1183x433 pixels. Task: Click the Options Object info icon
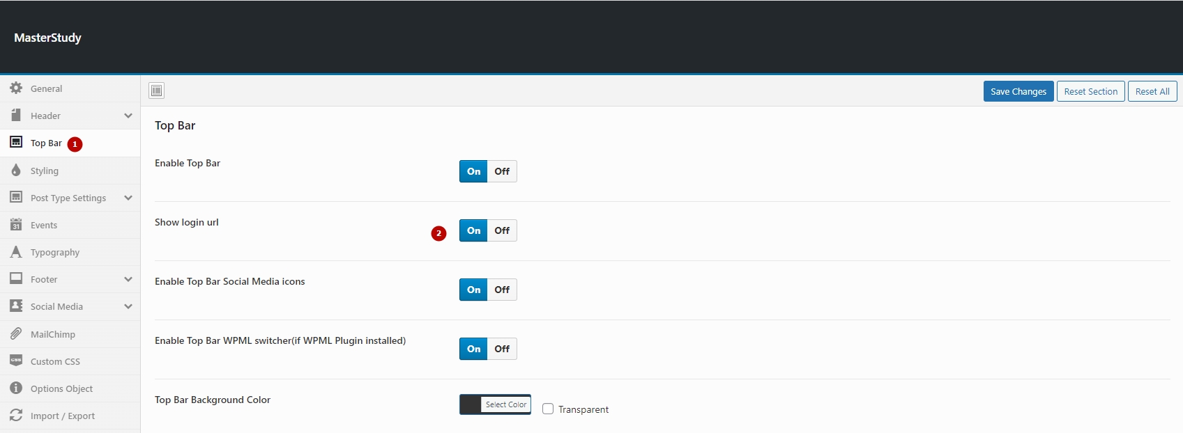pos(16,388)
